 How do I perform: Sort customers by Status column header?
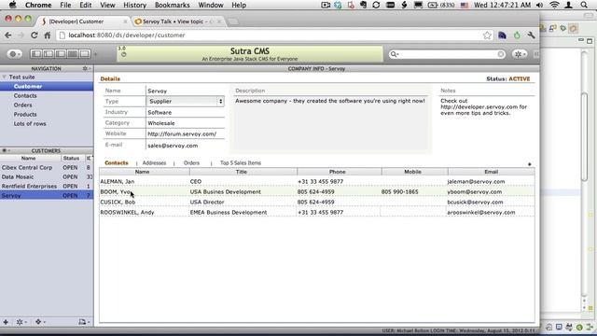(71, 158)
